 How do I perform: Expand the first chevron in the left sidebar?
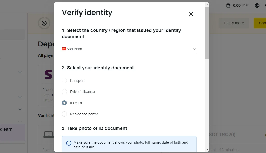pos(20,72)
